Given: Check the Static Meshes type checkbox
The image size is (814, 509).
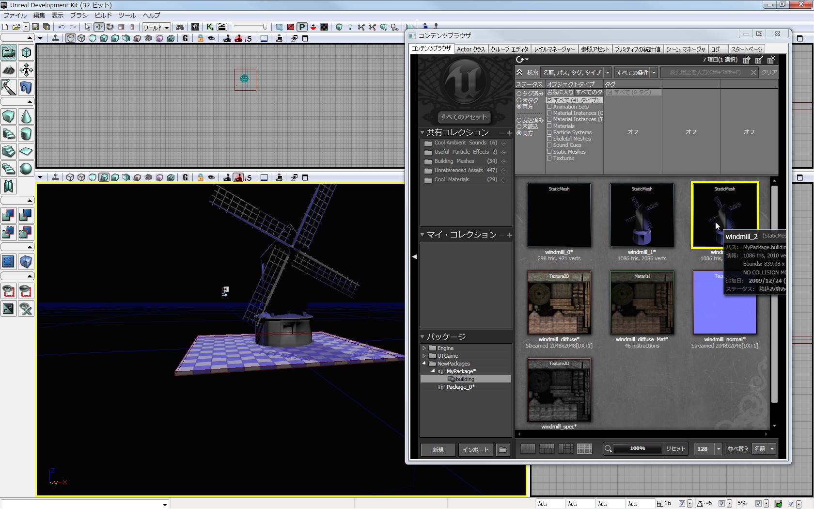Looking at the screenshot, I should tap(549, 152).
